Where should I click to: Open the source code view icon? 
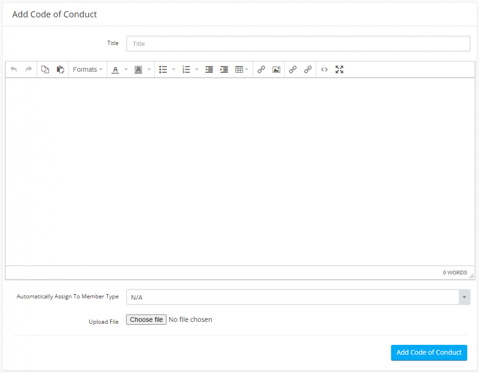324,69
